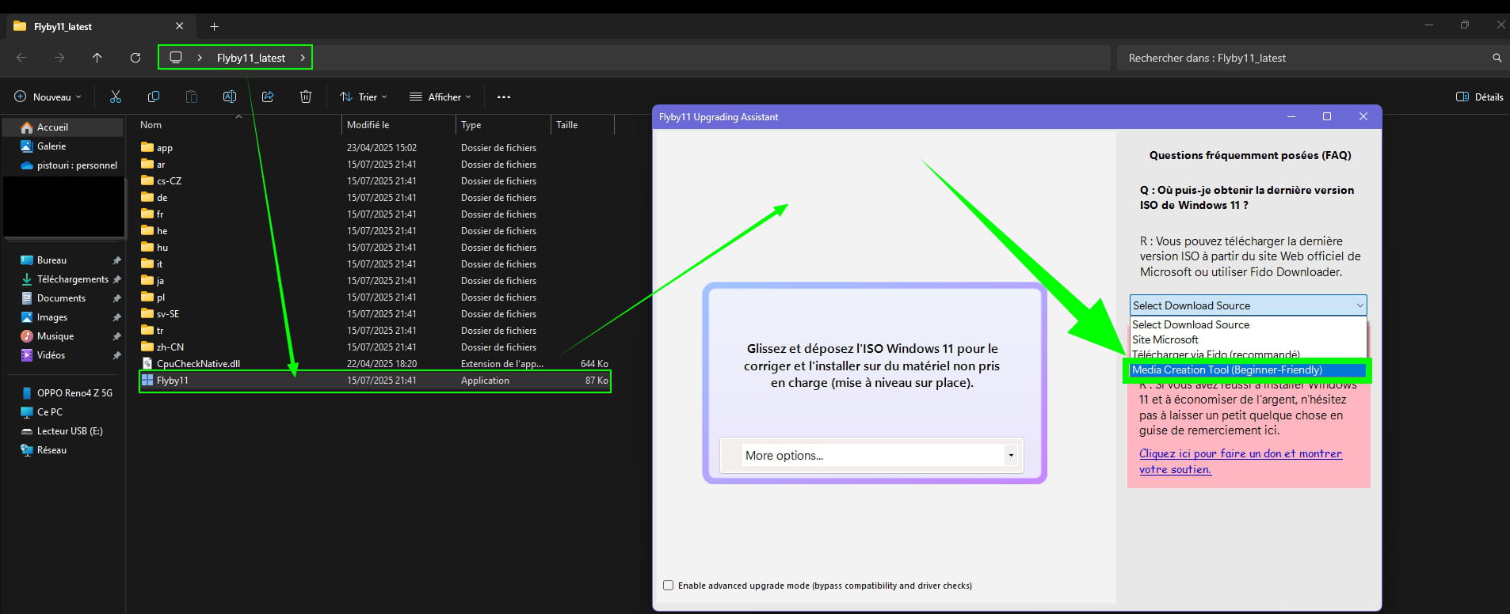Enable advanced upgrade mode checkbox
The height and width of the screenshot is (614, 1510).
tap(668, 586)
